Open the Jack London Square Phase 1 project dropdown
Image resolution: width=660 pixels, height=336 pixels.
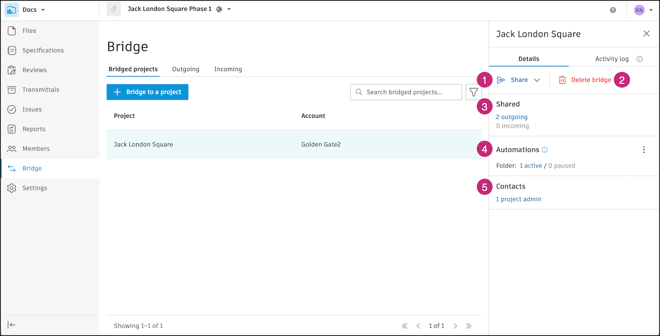(x=229, y=9)
